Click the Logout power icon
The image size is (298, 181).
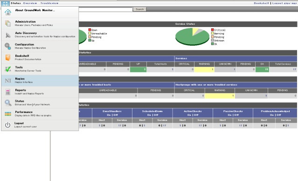pos(7,125)
